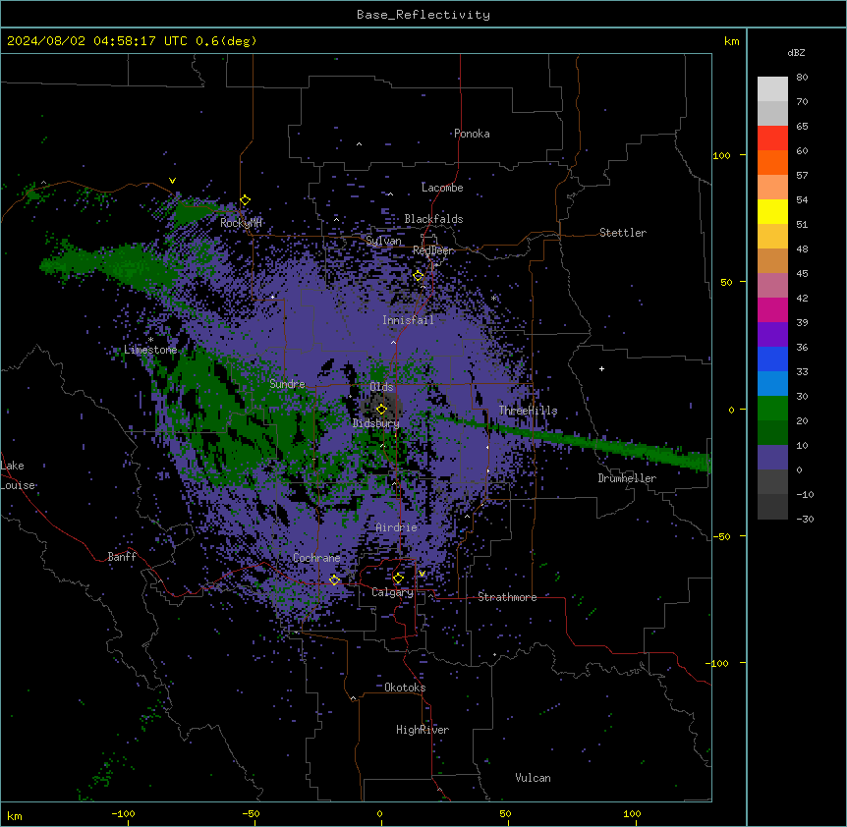Click the Stettler label
The height and width of the screenshot is (827, 847).
[623, 233]
